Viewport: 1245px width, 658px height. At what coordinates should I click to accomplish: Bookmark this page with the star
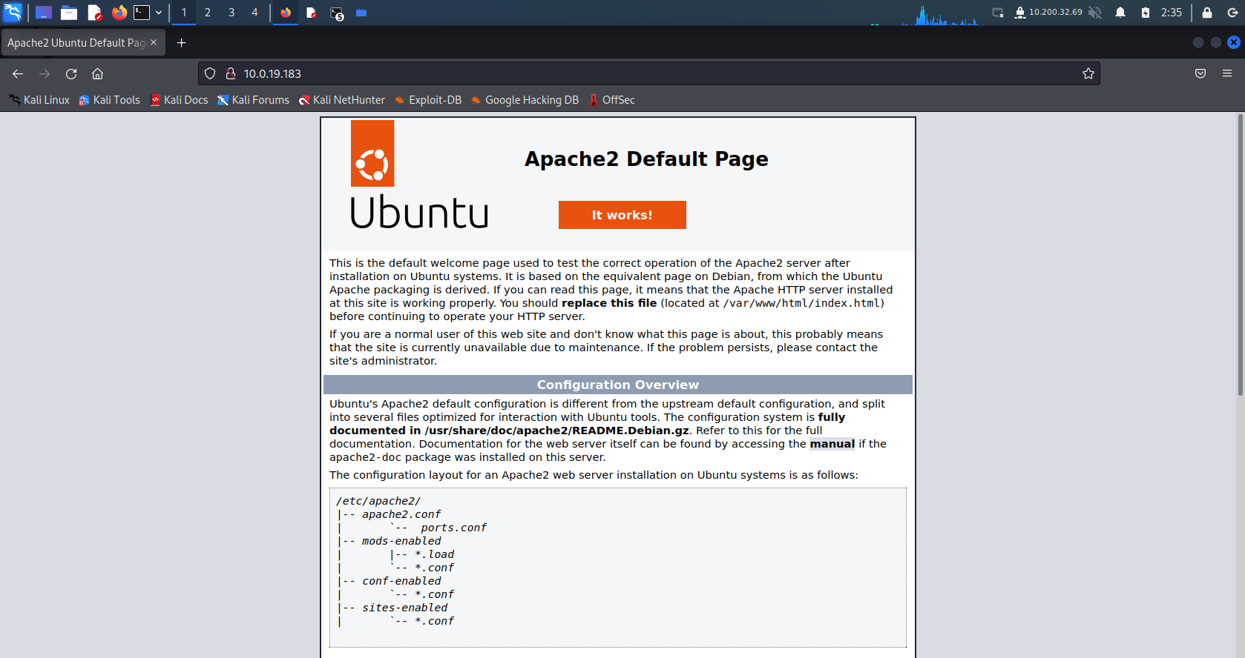(1088, 74)
